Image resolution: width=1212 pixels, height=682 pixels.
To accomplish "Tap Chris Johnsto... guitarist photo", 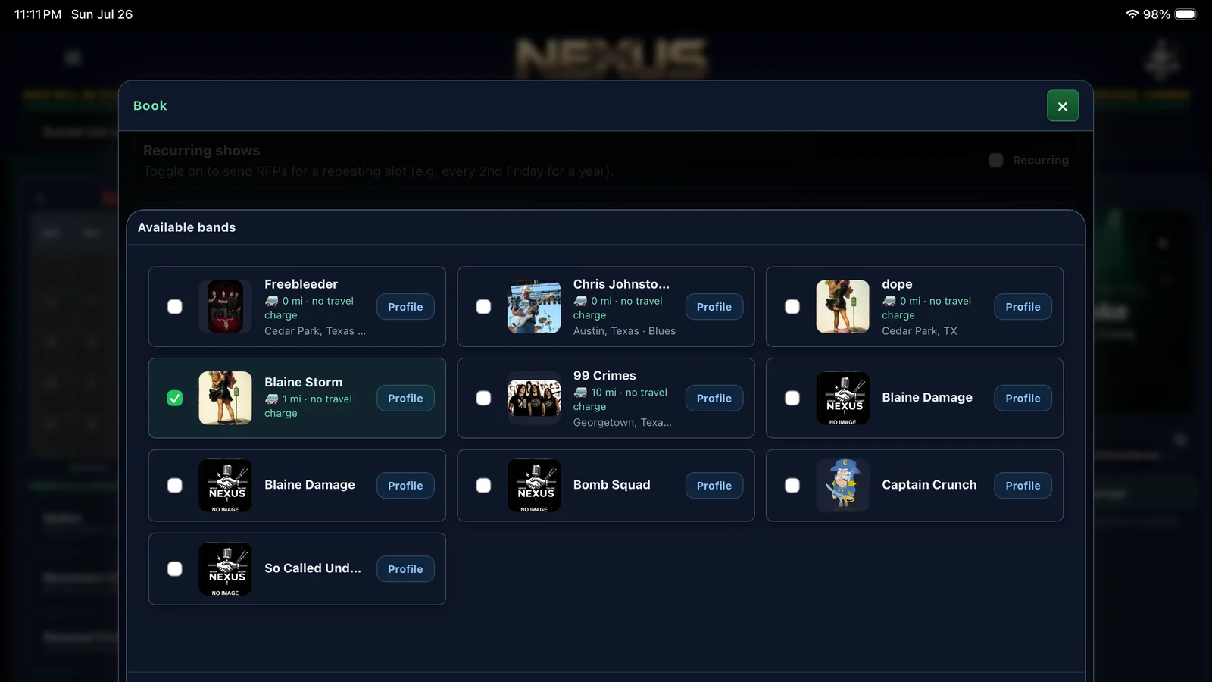I will tap(534, 307).
